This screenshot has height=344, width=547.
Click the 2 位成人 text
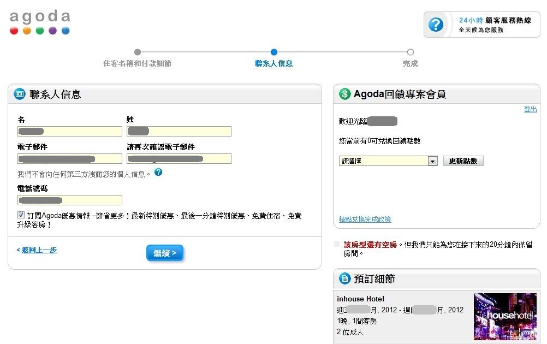point(350,332)
